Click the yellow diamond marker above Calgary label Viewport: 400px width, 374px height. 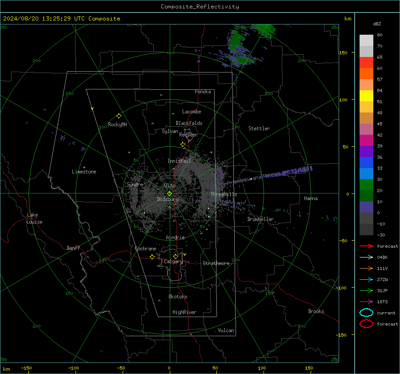(x=176, y=256)
